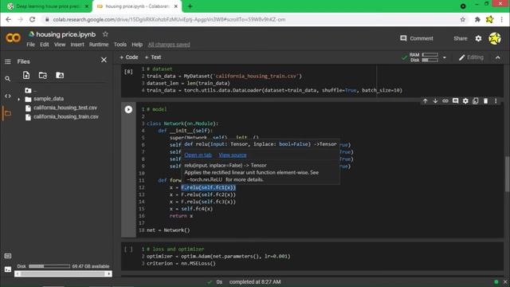Add a comment on the cell
Screen dimensions: 510x287
[455, 101]
